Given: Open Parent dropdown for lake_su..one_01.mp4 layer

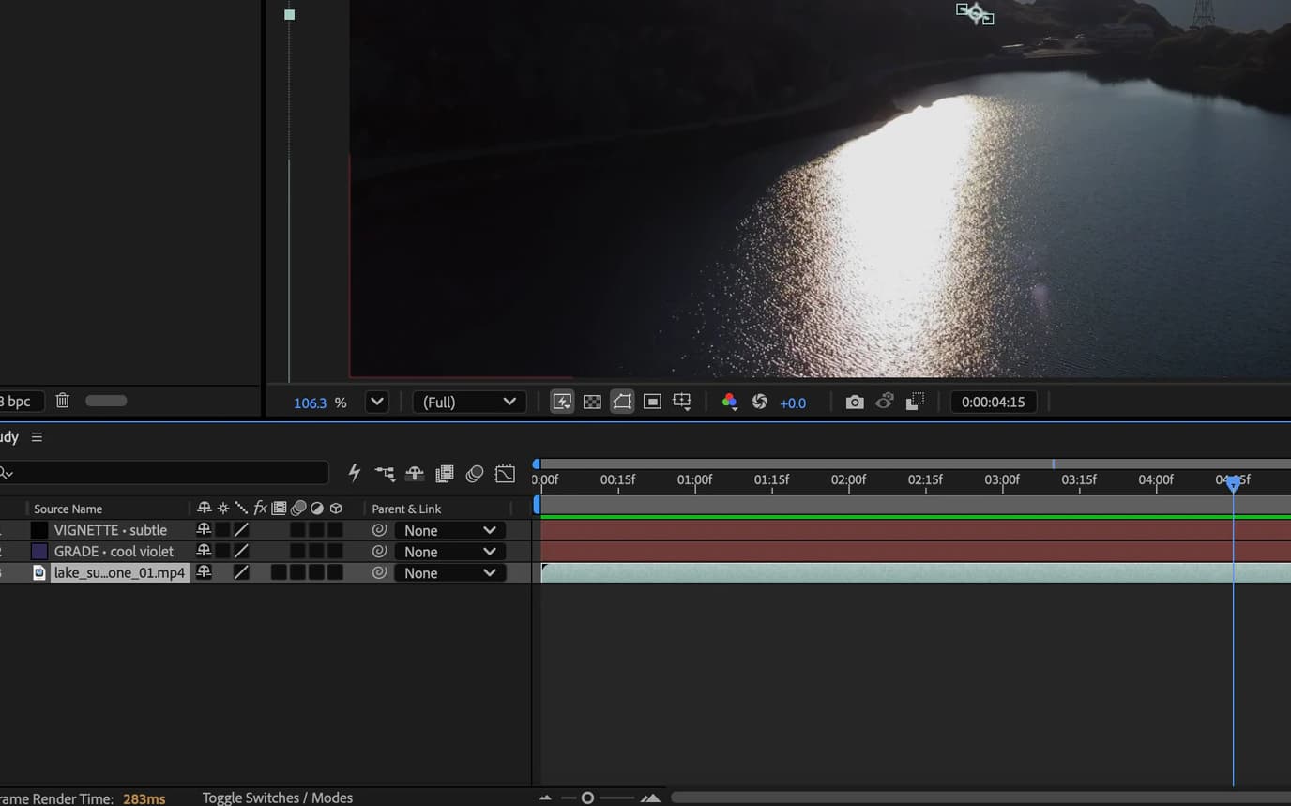Looking at the screenshot, I should (x=449, y=572).
